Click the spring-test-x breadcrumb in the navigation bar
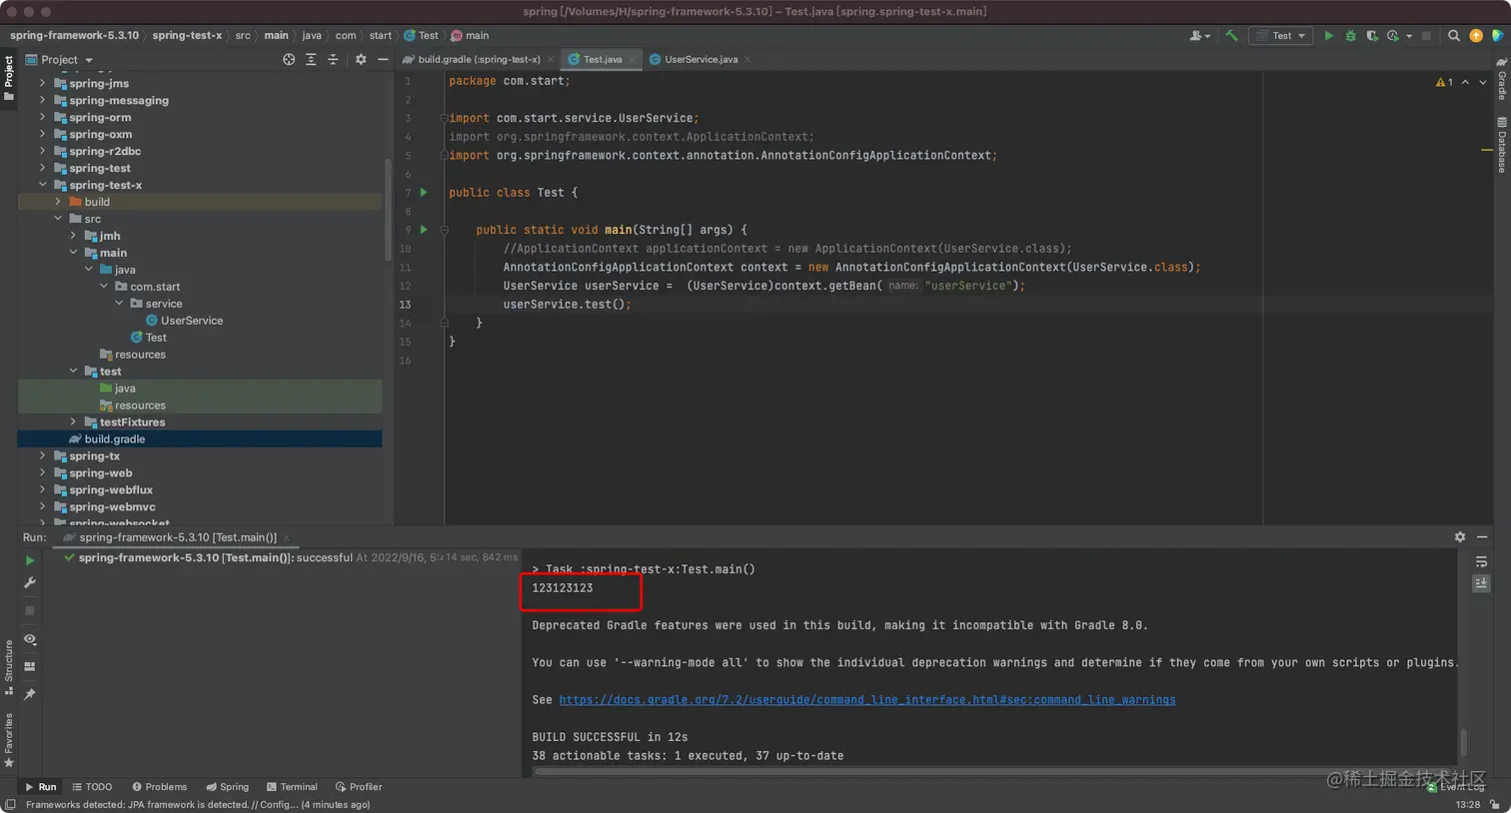 (187, 36)
